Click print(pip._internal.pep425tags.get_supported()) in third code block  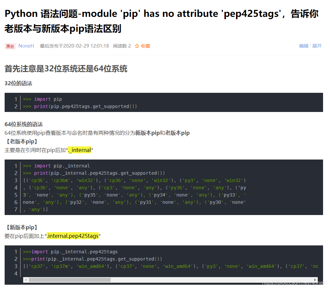(x=93, y=259)
